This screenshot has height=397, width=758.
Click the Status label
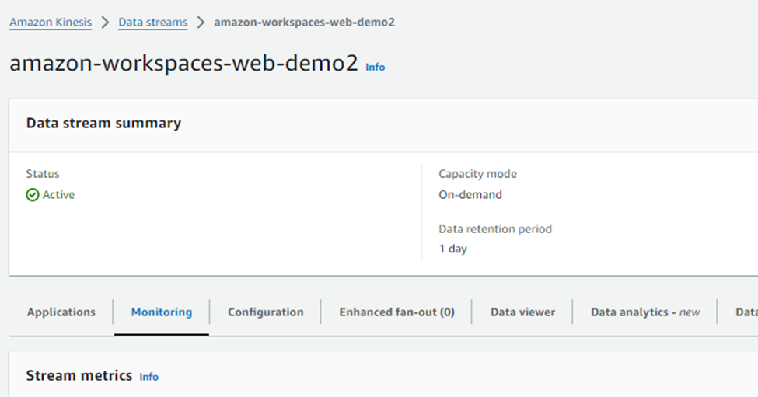click(x=43, y=174)
